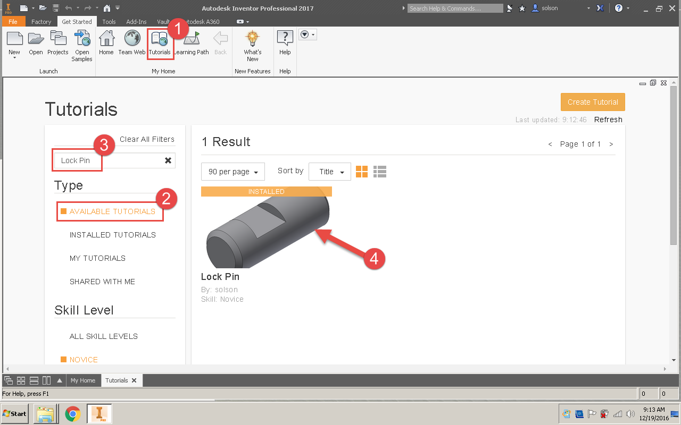
Task: Clear the Lock Pin search text
Action: click(168, 160)
